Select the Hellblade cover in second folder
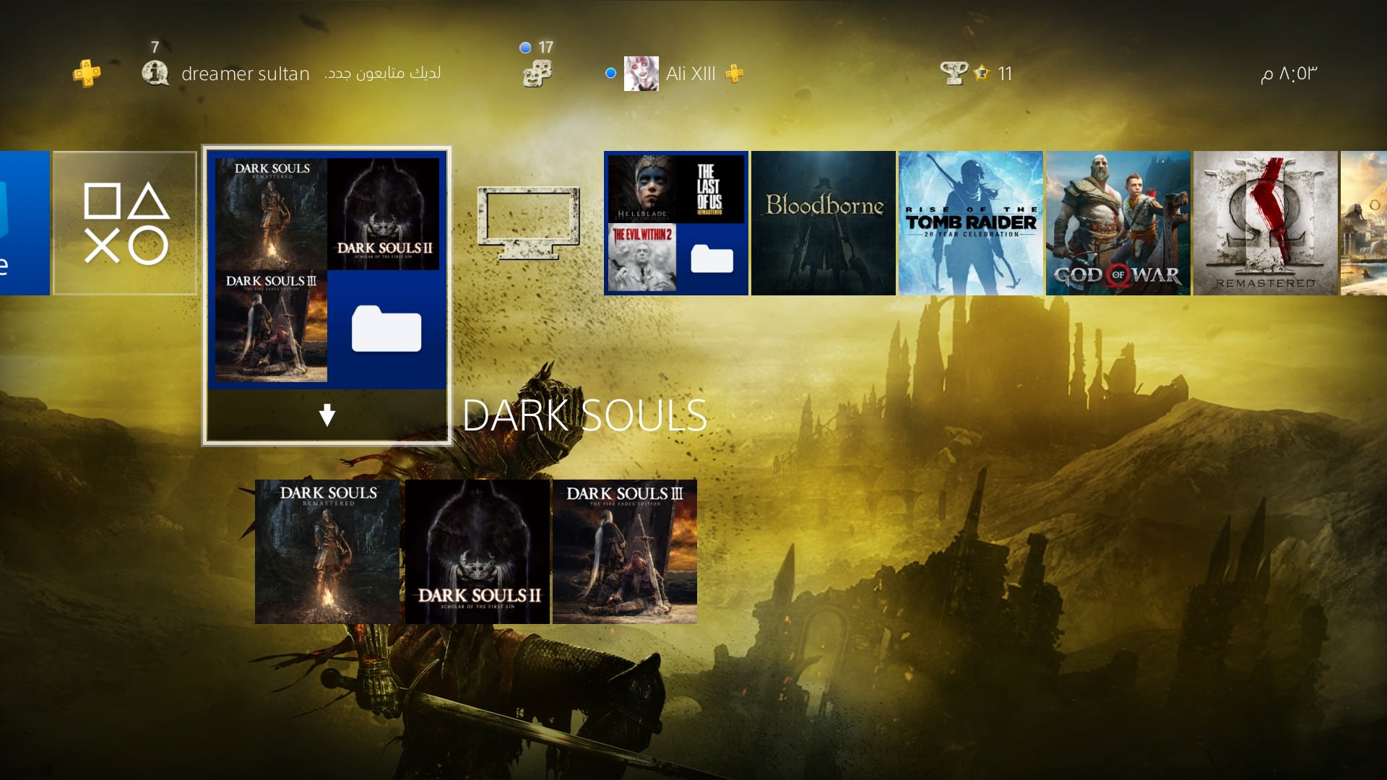The image size is (1387, 780). [x=642, y=188]
